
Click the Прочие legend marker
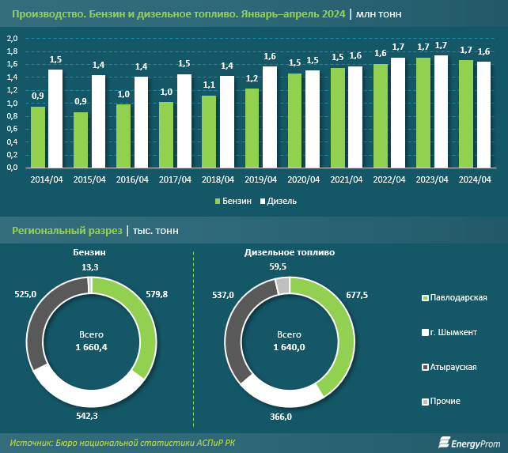point(425,402)
